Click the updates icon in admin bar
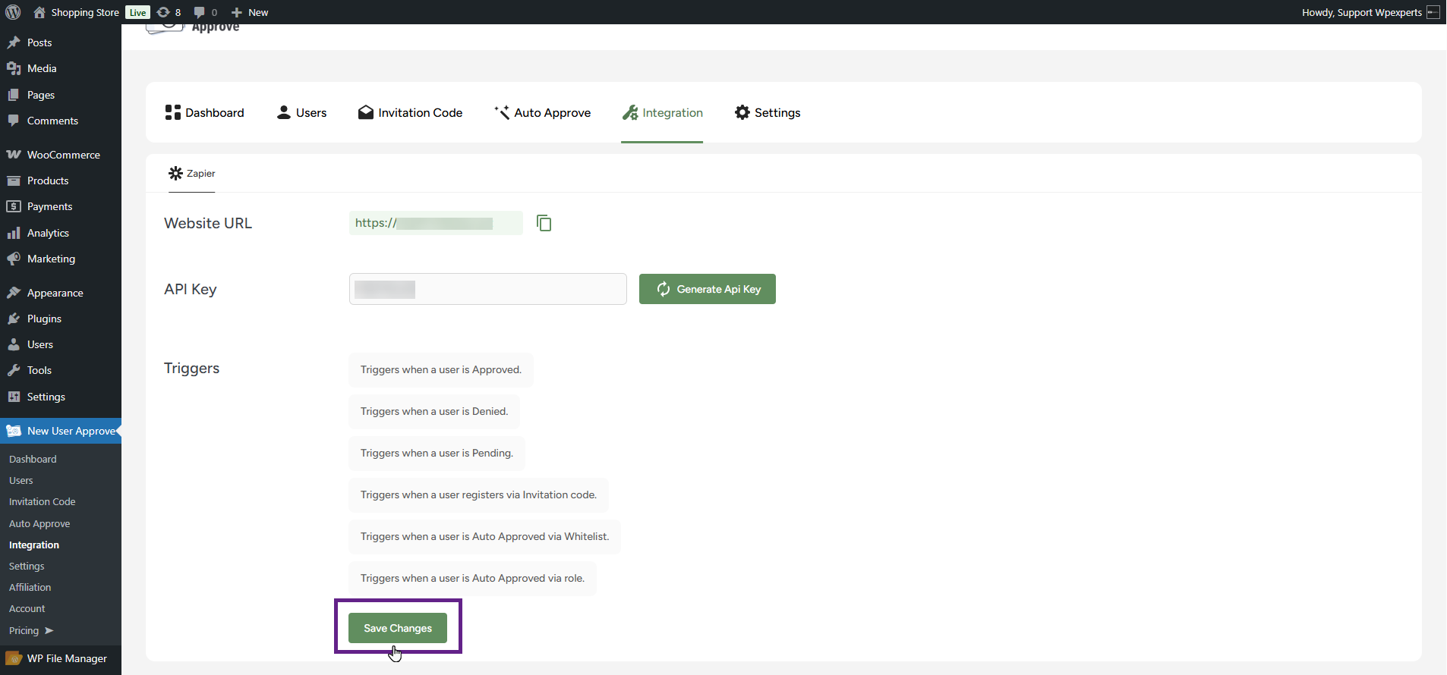Image resolution: width=1447 pixels, height=675 pixels. [x=169, y=12]
